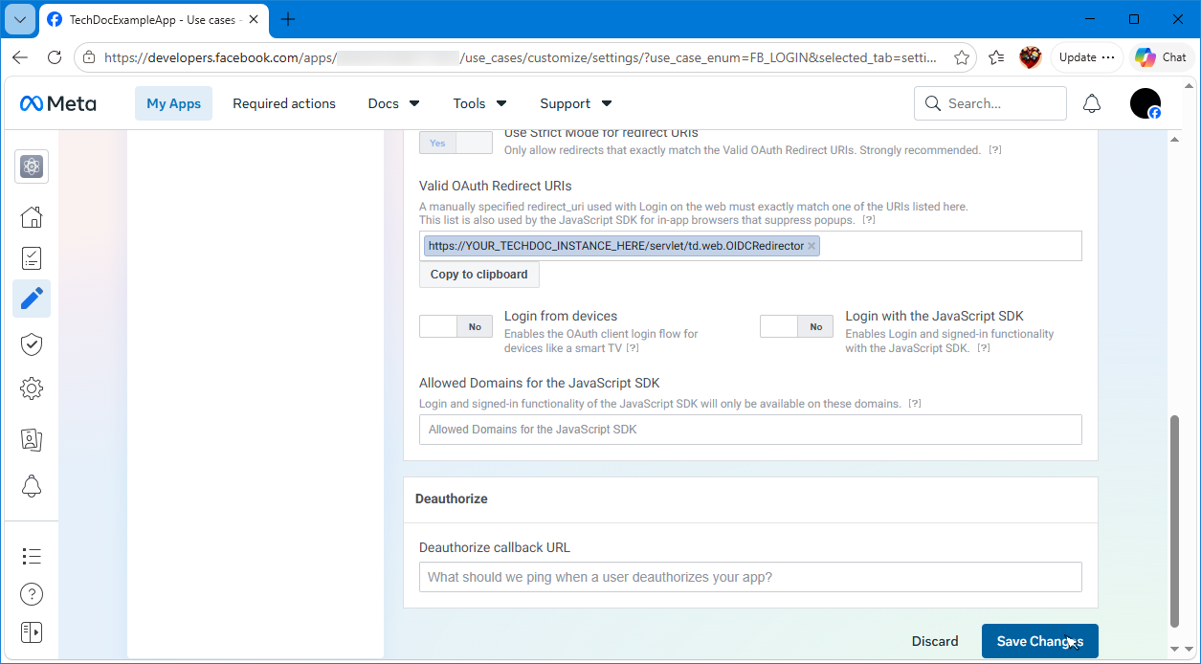Reload the page
This screenshot has height=664, width=1201.
55,57
